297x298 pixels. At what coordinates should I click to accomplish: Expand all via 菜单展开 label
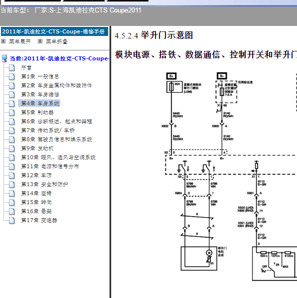tap(20, 41)
